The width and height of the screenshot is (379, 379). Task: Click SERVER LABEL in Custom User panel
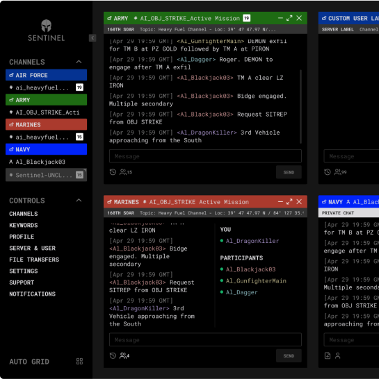pyautogui.click(x=337, y=29)
